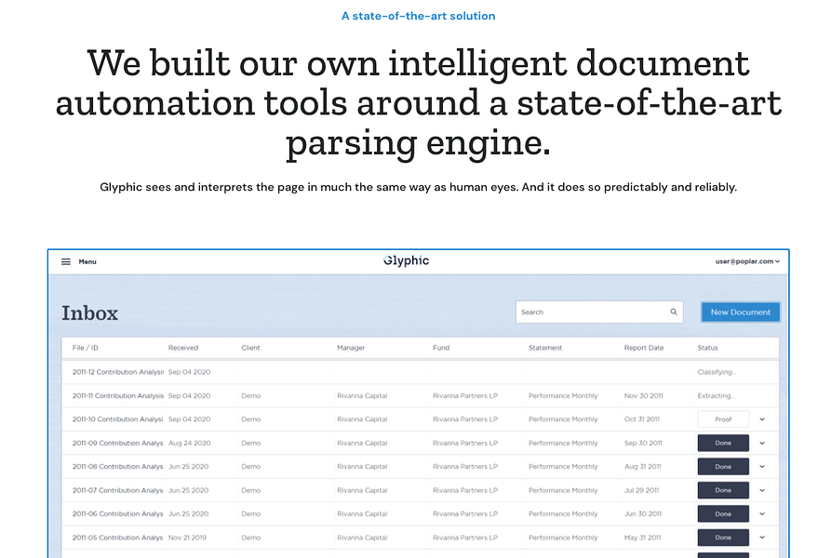Click received date Nov 21 2019

point(187,538)
